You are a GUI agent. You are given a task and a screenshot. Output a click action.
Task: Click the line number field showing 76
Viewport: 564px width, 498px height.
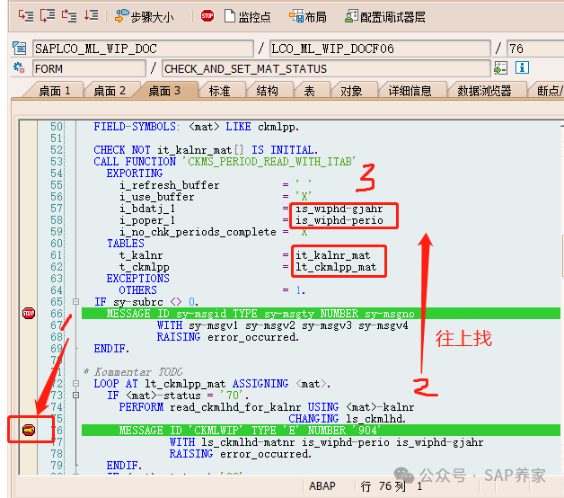pyautogui.click(x=535, y=49)
